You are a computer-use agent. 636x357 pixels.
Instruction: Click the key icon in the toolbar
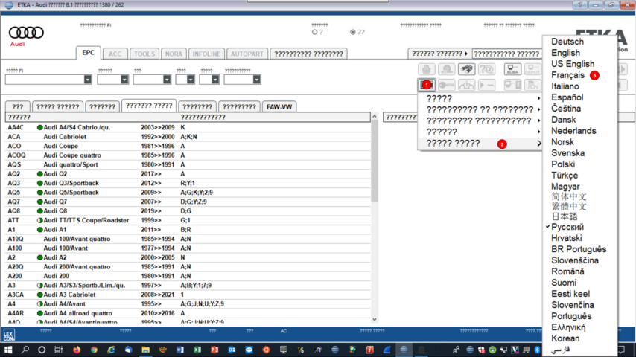click(x=447, y=85)
